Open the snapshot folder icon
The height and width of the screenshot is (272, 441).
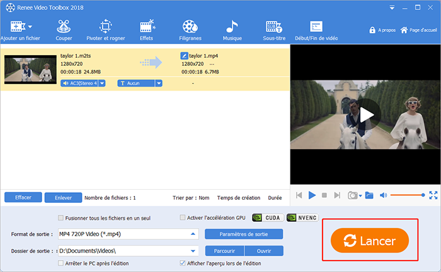click(369, 195)
